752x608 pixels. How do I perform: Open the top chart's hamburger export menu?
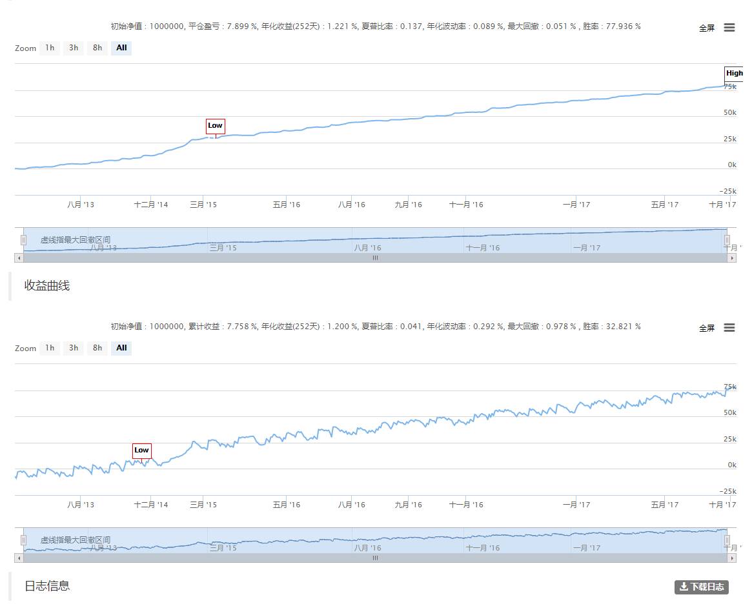[x=729, y=28]
